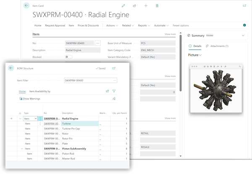Collapse the Radial Engine tree row
This screenshot has height=174, width=252.
20,119
